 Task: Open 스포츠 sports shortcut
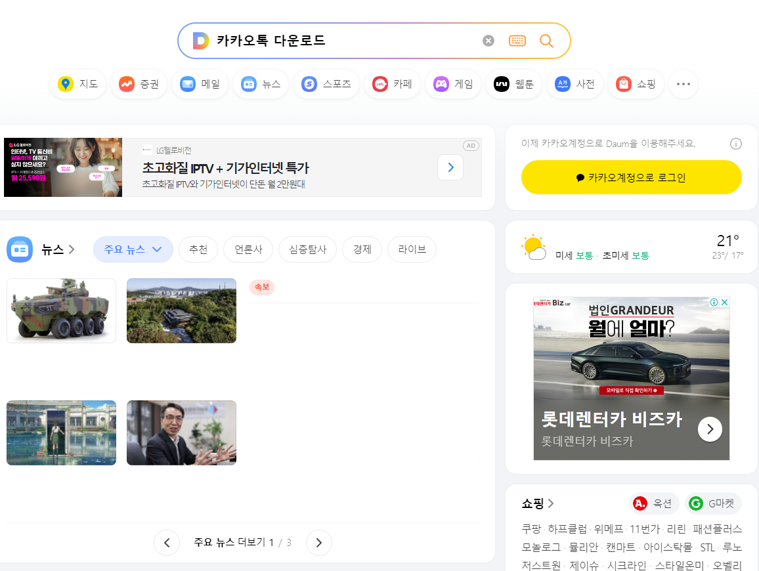coord(326,84)
